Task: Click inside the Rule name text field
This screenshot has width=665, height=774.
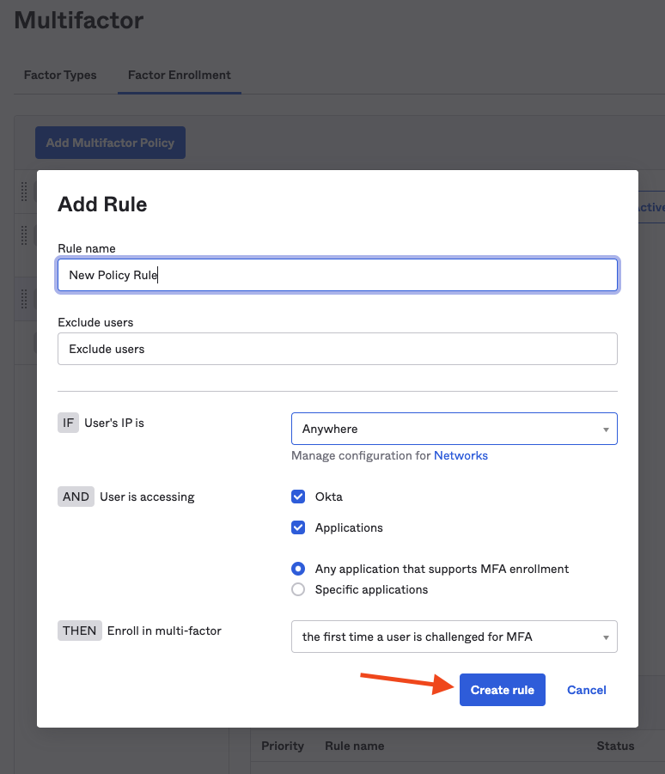Action: [337, 275]
